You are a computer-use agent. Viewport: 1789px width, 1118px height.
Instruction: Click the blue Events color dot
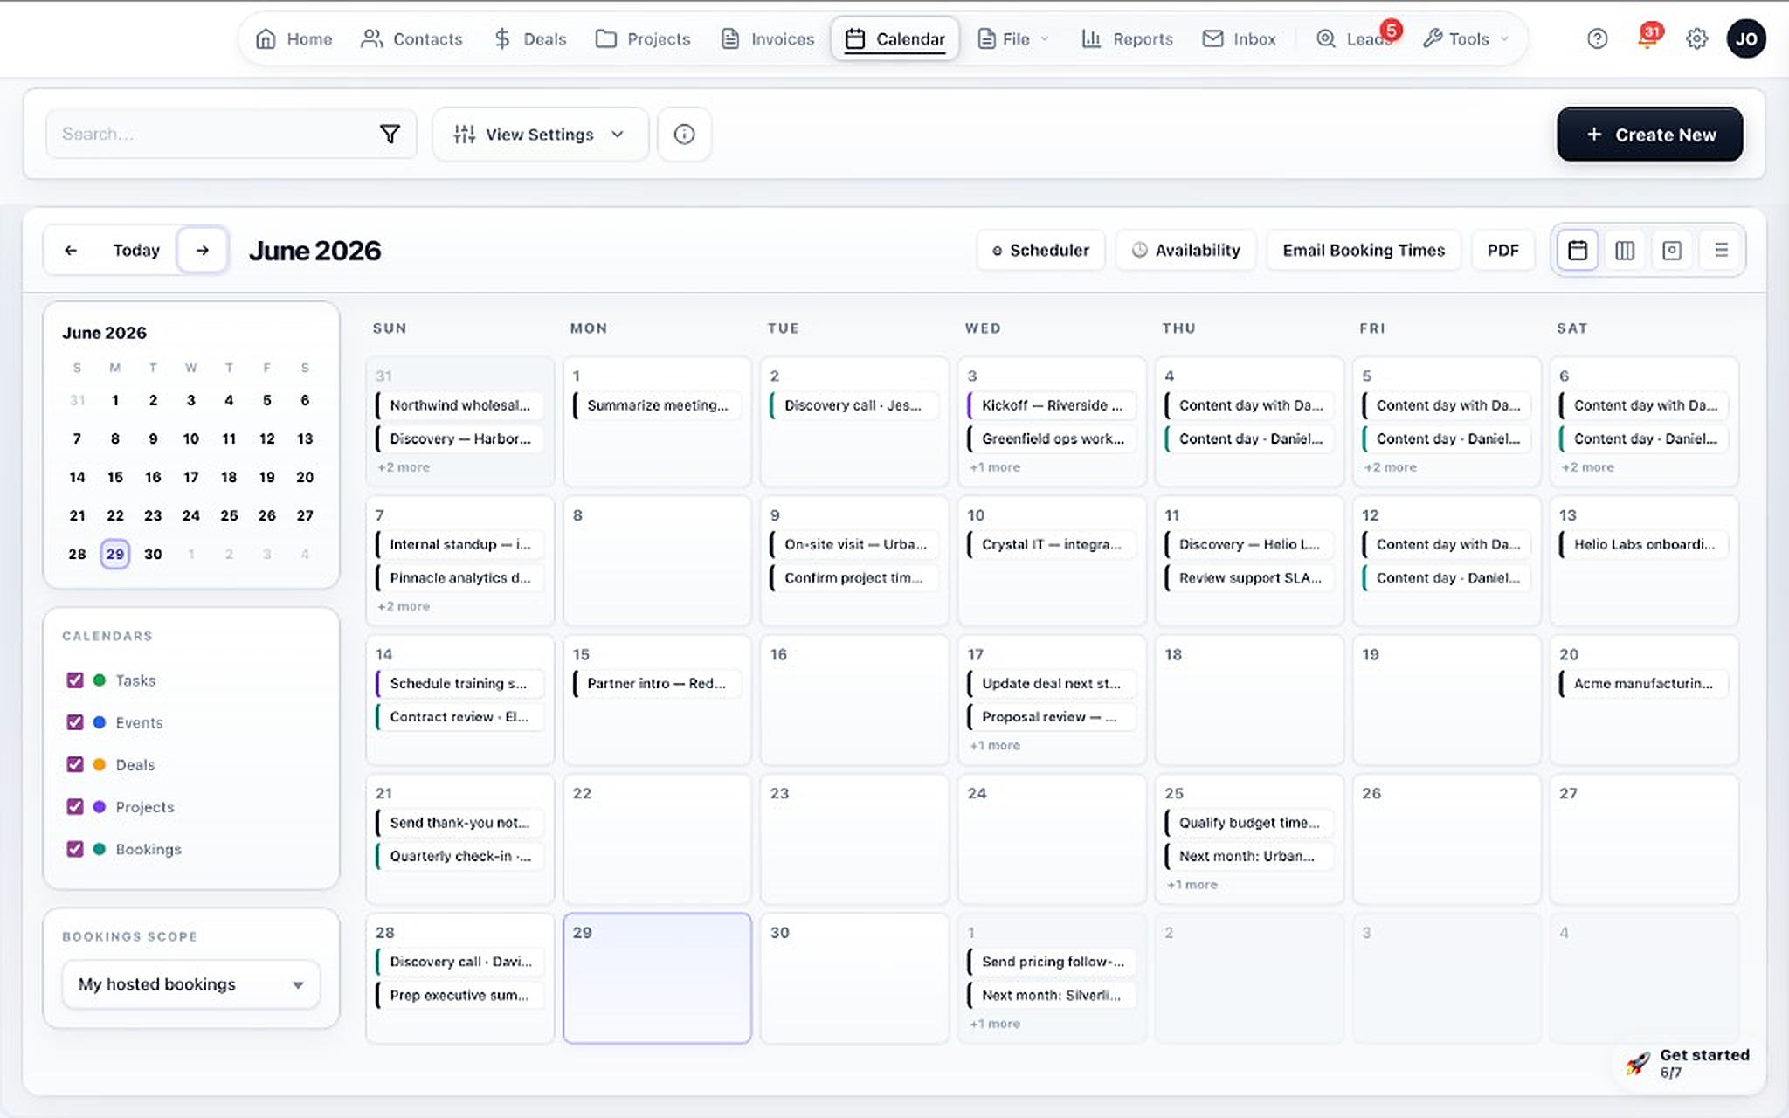(100, 722)
